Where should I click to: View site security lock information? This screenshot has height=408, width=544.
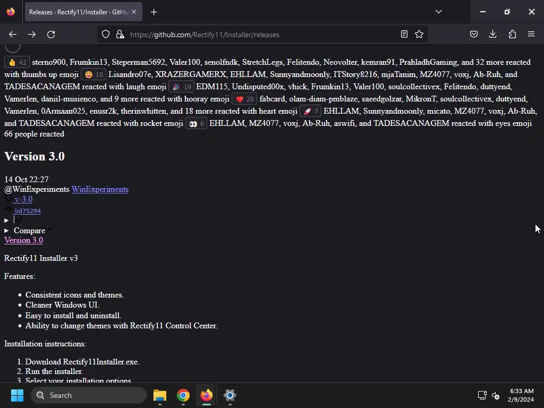tap(120, 35)
